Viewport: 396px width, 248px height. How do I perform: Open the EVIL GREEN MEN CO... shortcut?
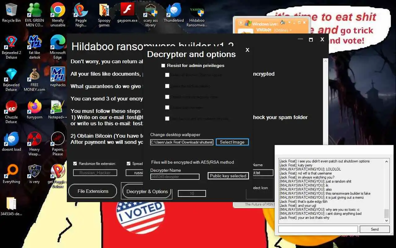pyautogui.click(x=35, y=15)
